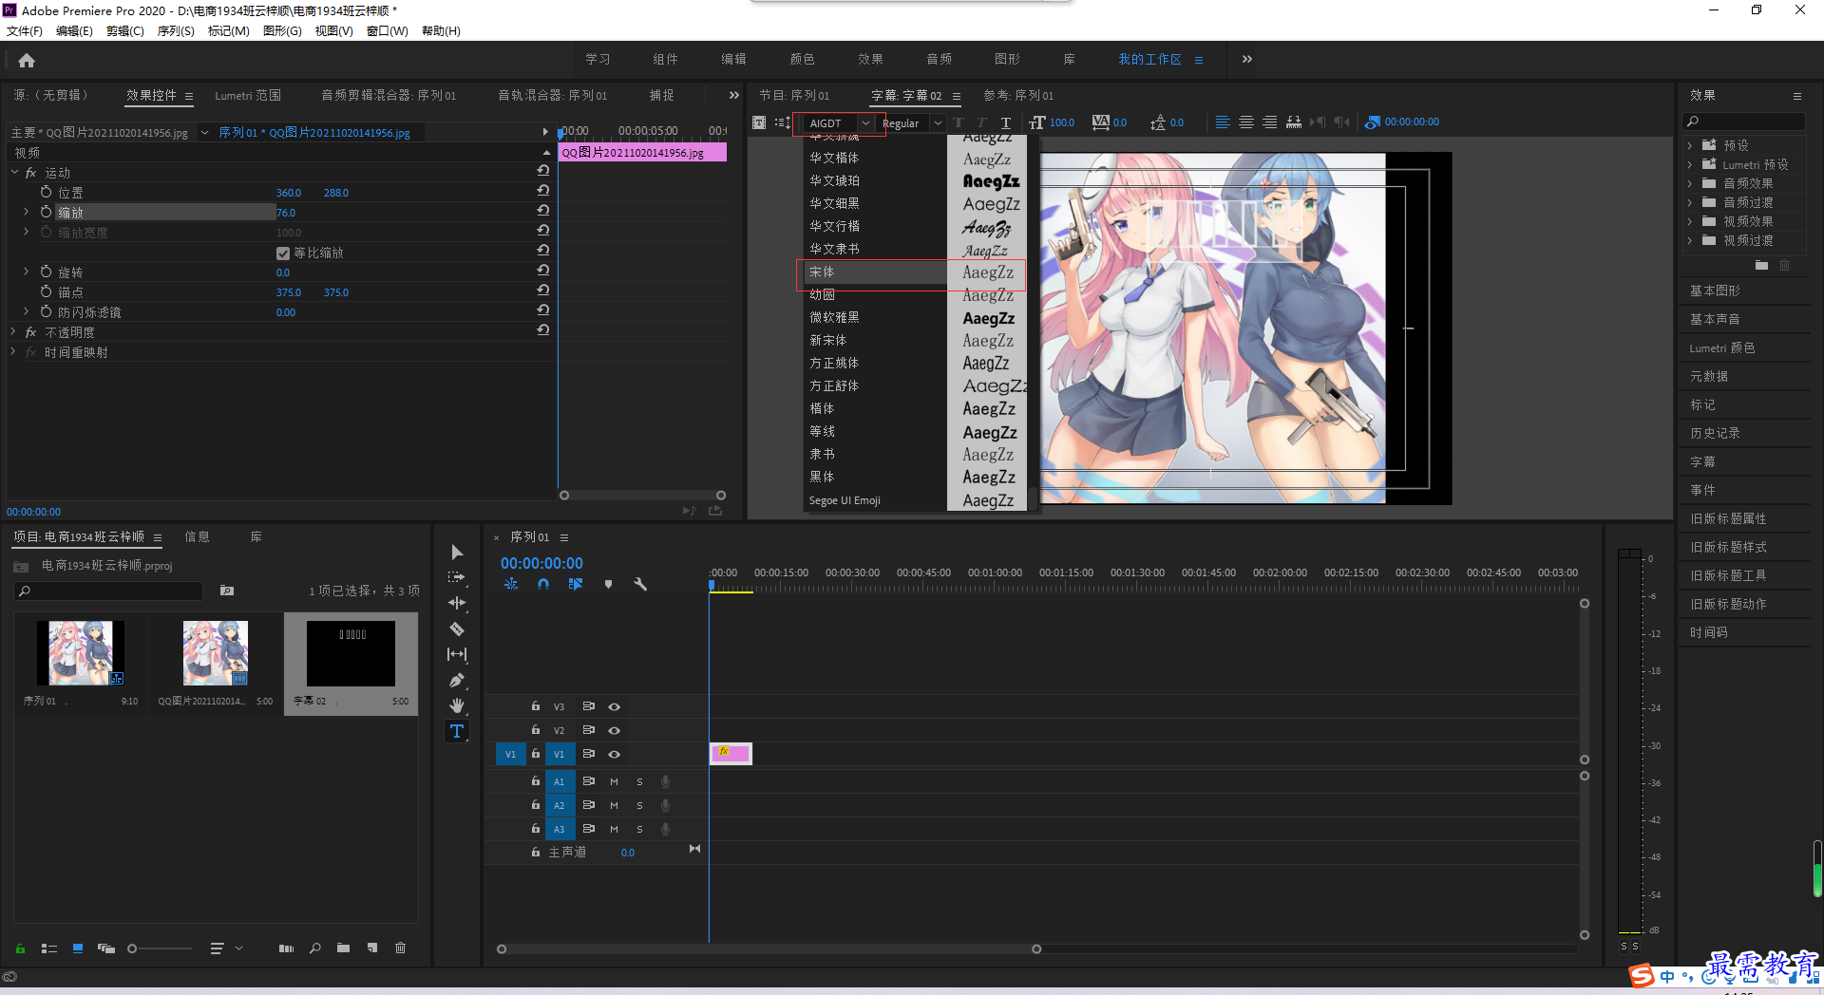Switch to the 效果 workspace tab
1824x995 pixels.
click(870, 59)
